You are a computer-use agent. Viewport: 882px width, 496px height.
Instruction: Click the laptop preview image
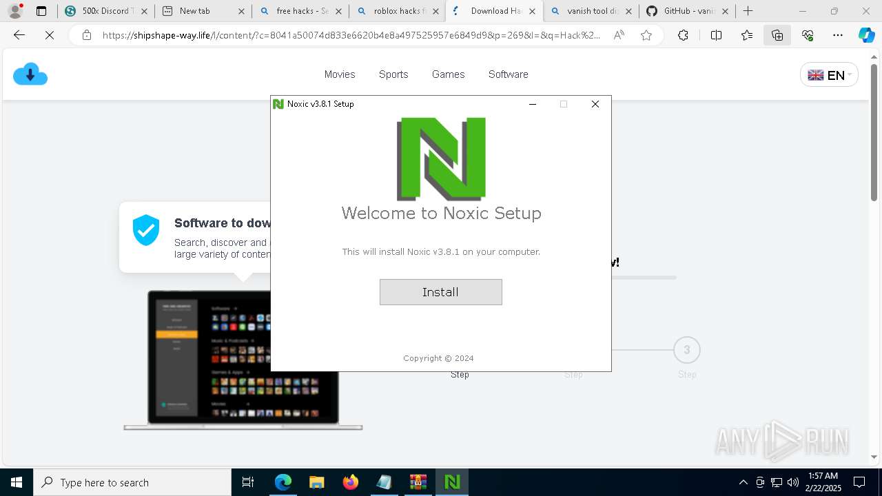pos(243,360)
